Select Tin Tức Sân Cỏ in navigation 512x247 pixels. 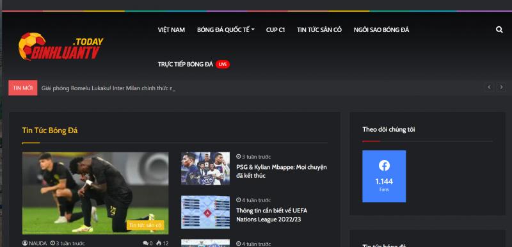(319, 29)
